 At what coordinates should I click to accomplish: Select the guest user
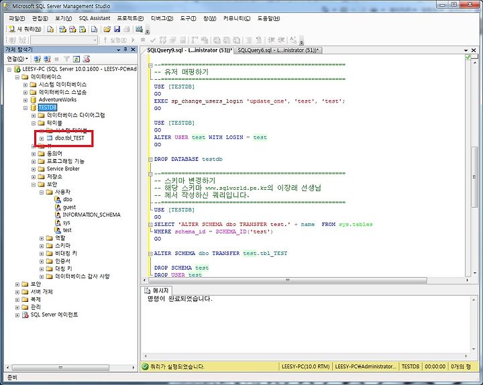[x=69, y=207]
